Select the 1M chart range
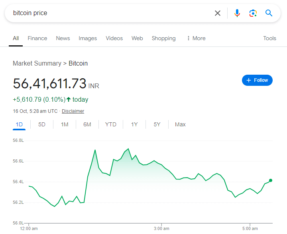The height and width of the screenshot is (234, 287). point(65,124)
